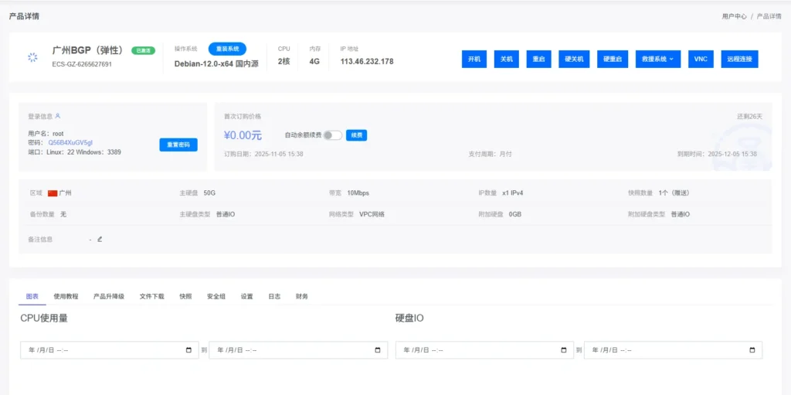Switch to the 快照 tab

[x=185, y=296]
